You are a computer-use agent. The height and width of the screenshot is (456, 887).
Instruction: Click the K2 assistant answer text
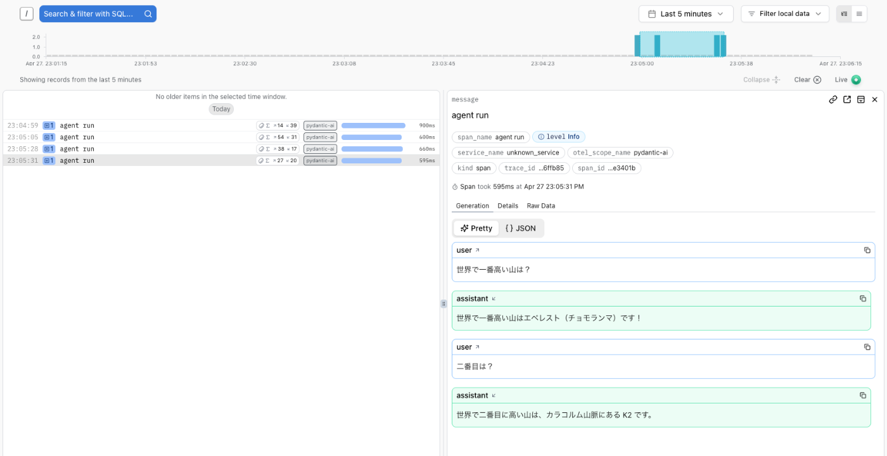click(555, 415)
